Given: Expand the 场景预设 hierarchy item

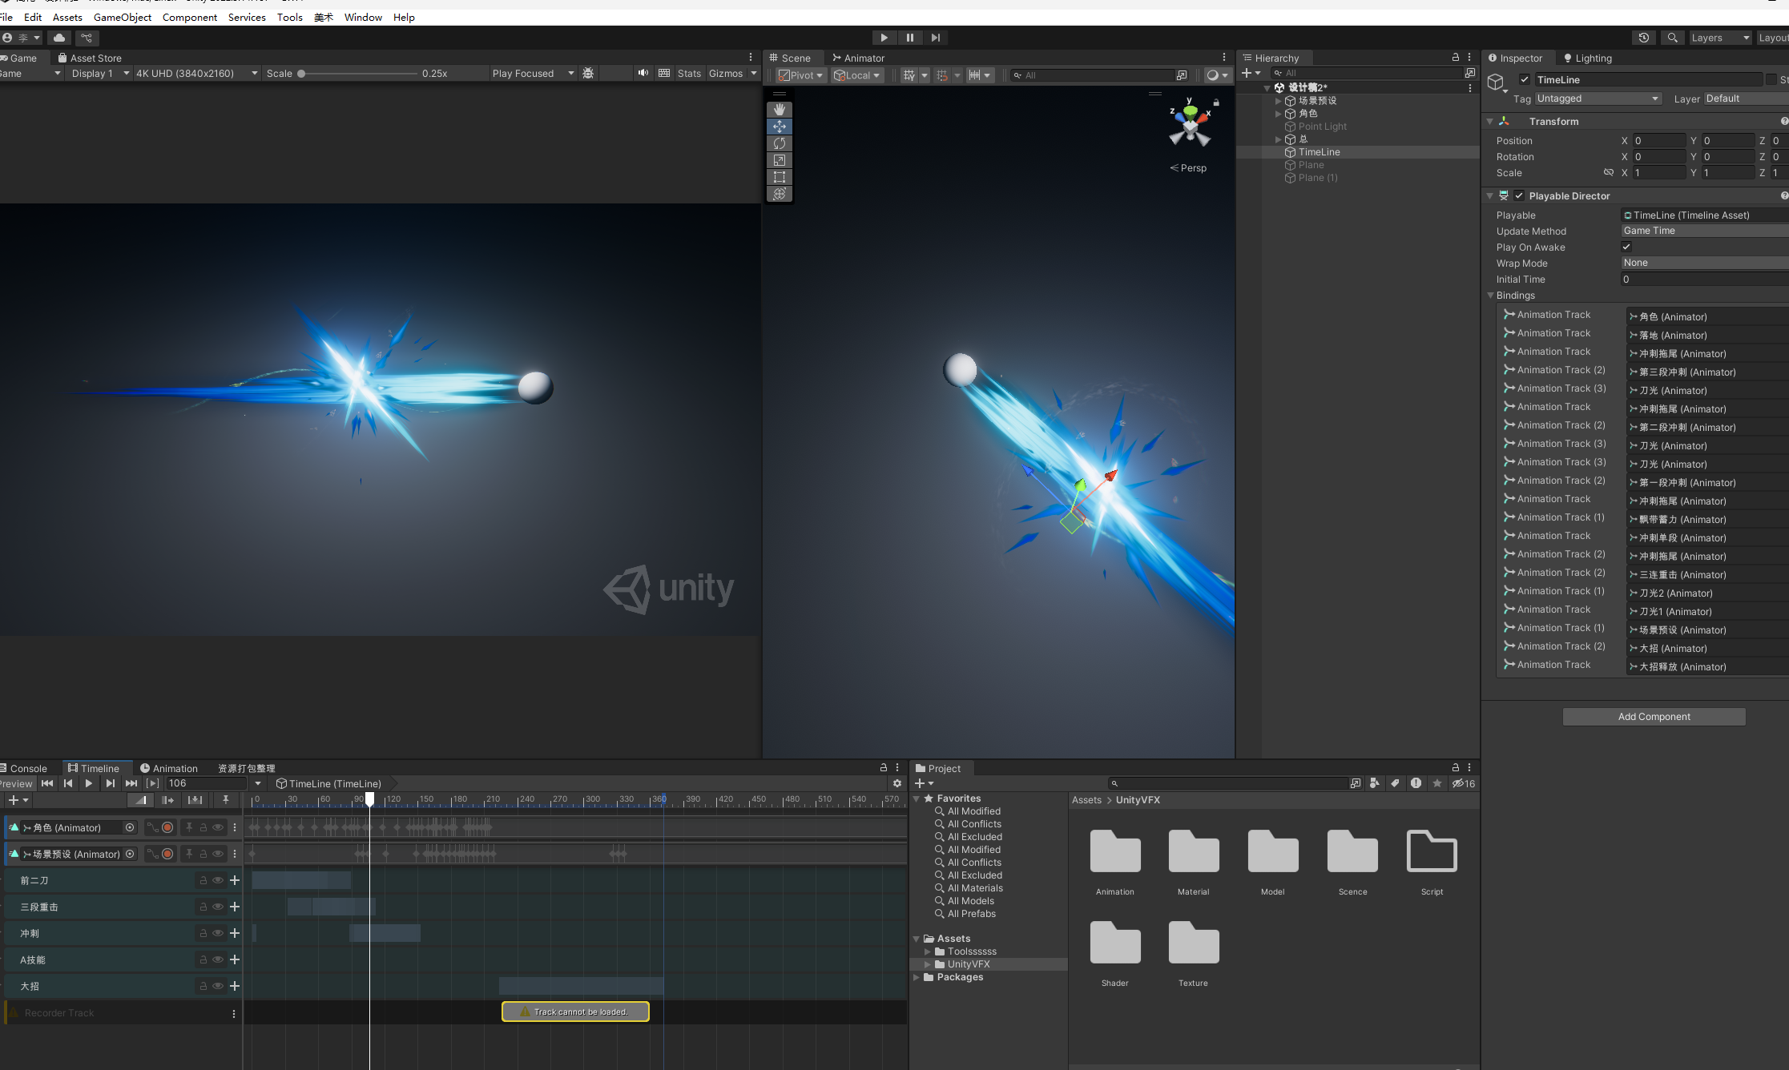Looking at the screenshot, I should 1278,101.
